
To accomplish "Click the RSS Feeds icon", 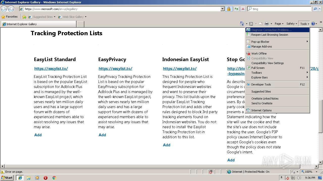I will point(251,24).
